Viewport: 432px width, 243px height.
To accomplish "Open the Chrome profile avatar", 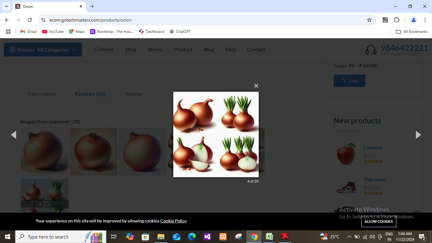I will (x=413, y=20).
